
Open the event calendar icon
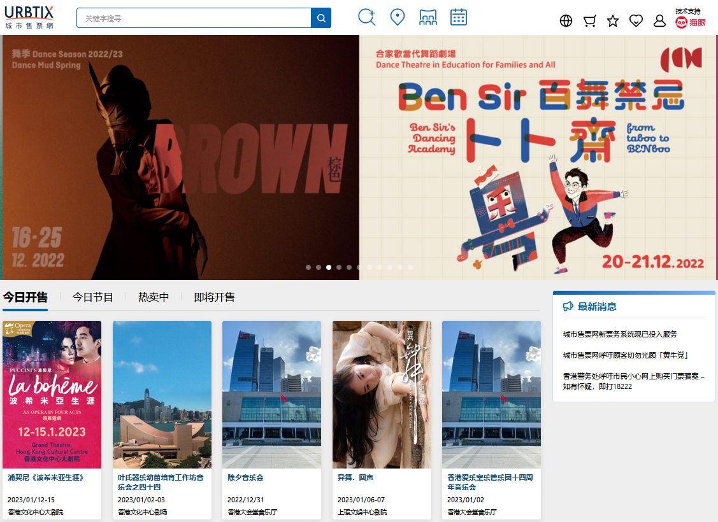[x=459, y=17]
